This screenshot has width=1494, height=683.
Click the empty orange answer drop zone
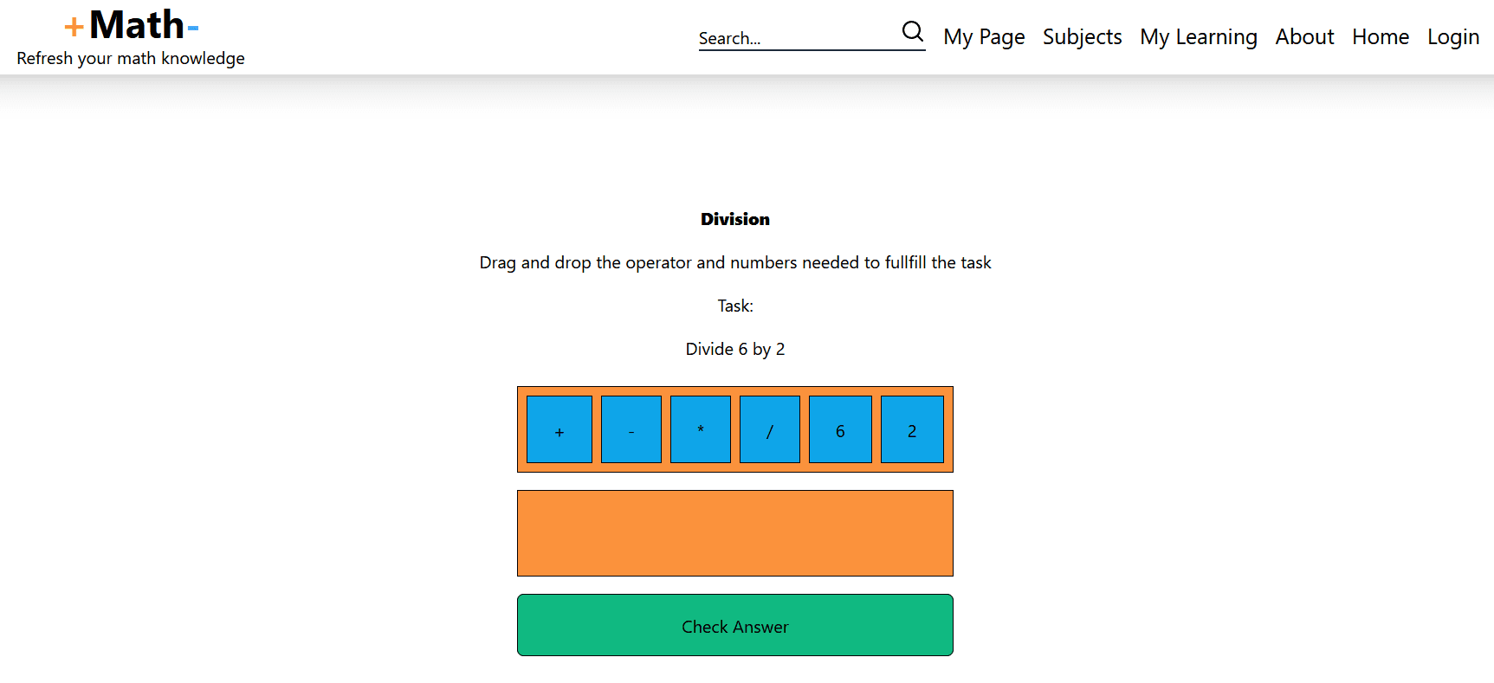click(x=735, y=533)
